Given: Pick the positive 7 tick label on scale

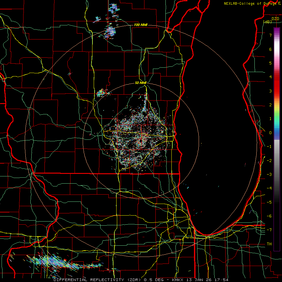Looking at the screenshot, I should coord(270,35).
